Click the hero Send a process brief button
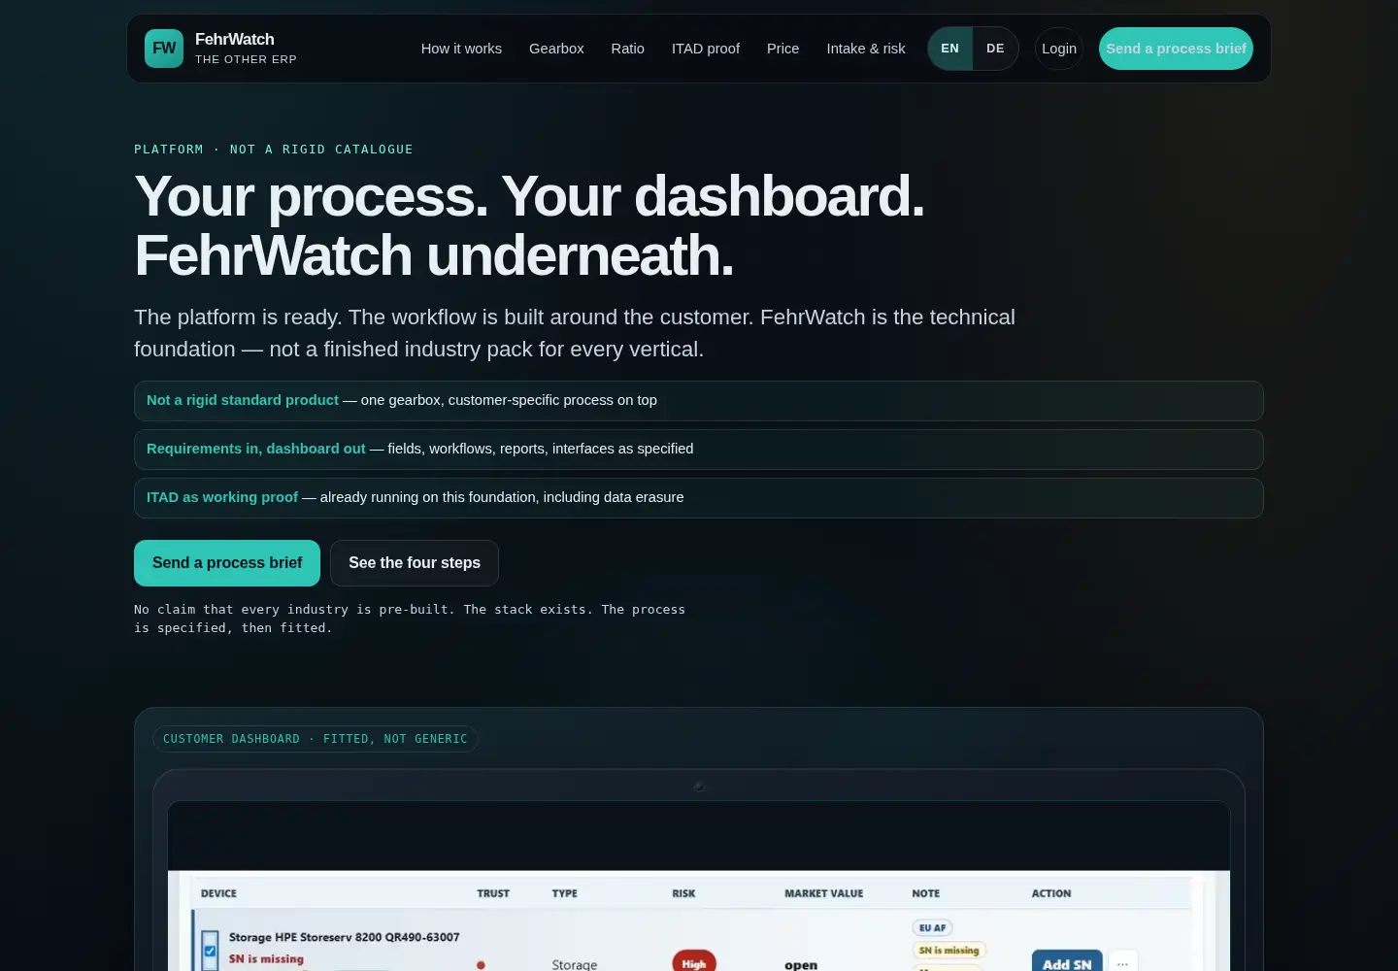Viewport: 1398px width, 971px height. pyautogui.click(x=227, y=563)
